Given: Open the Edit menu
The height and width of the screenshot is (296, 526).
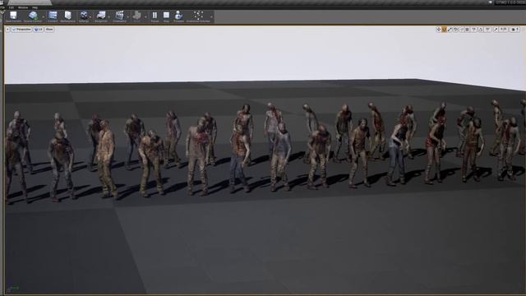Looking at the screenshot, I should [x=12, y=7].
